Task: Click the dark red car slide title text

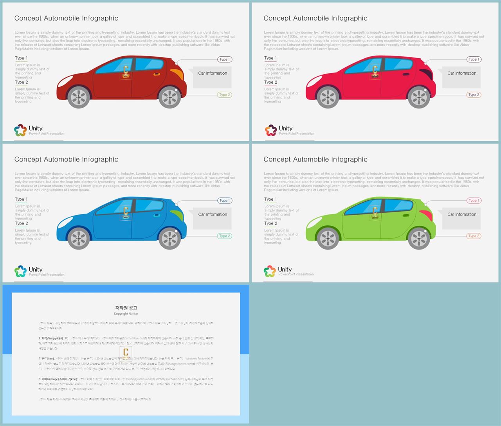Action: tap(66, 18)
